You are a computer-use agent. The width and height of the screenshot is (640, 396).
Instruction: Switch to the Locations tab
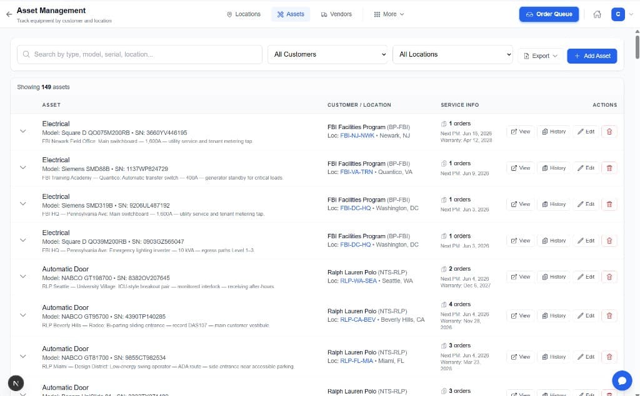coord(243,14)
